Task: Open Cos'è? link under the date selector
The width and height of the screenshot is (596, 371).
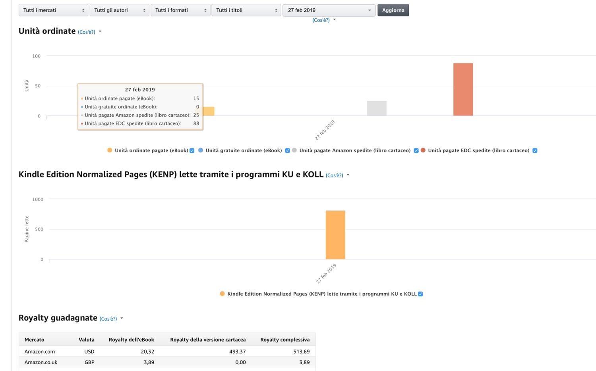Action: pyautogui.click(x=321, y=20)
